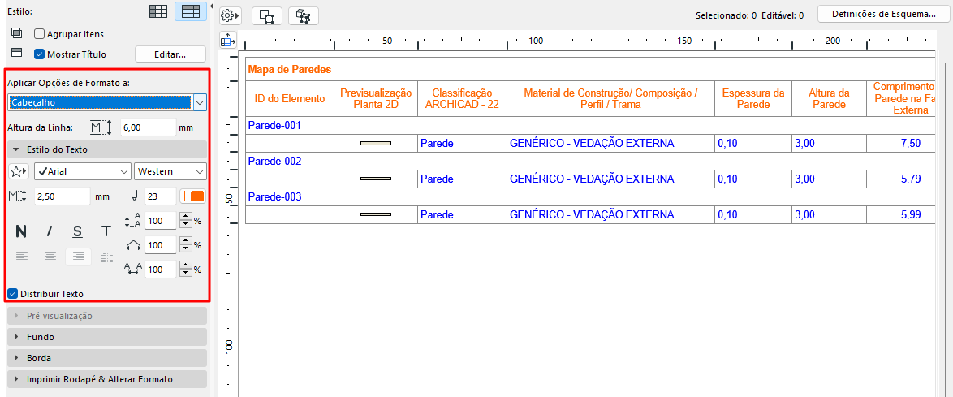Click the pen icon beside value 23
Viewport: 953px width, 397px height.
(x=134, y=196)
